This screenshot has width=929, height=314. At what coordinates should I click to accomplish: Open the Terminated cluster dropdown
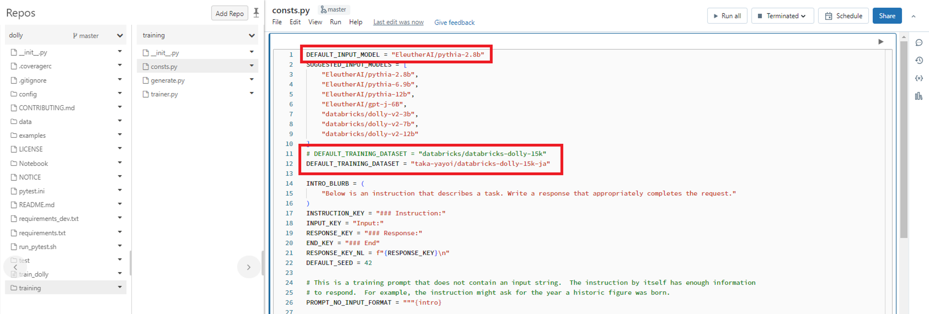coord(782,16)
